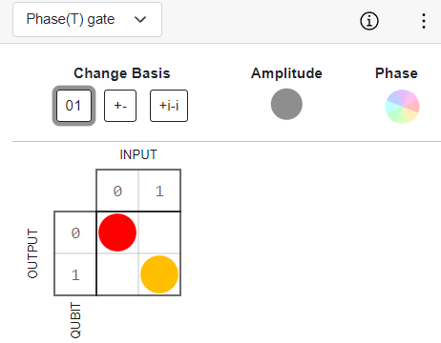Click the Change Basis heading
The image size is (441, 343).
[122, 73]
